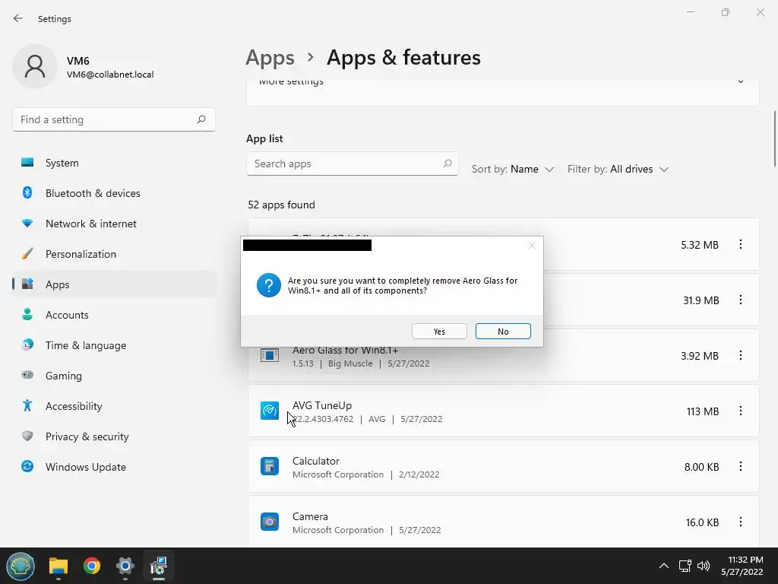The width and height of the screenshot is (778, 584).
Task: Open the network tray icon
Action: point(685,566)
